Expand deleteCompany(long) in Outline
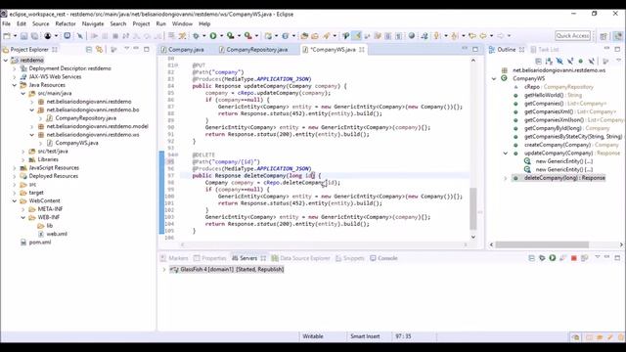 click(506, 178)
